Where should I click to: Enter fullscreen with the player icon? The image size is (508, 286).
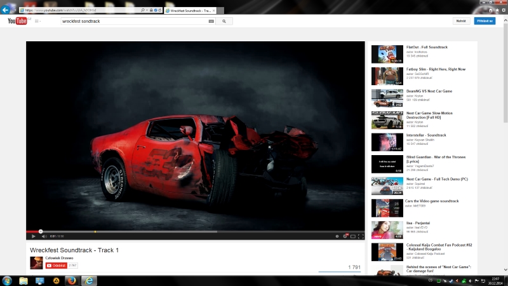361,236
